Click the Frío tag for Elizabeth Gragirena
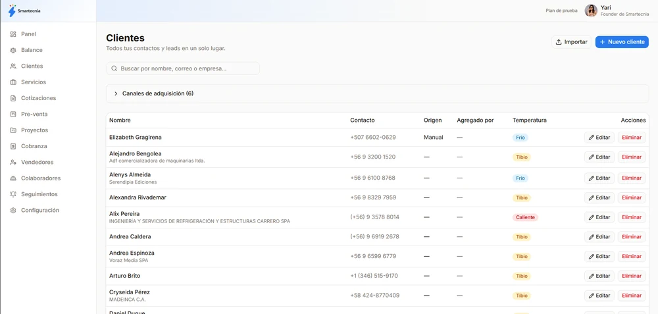Screen dimensions: 658x314 pyautogui.click(x=520, y=138)
